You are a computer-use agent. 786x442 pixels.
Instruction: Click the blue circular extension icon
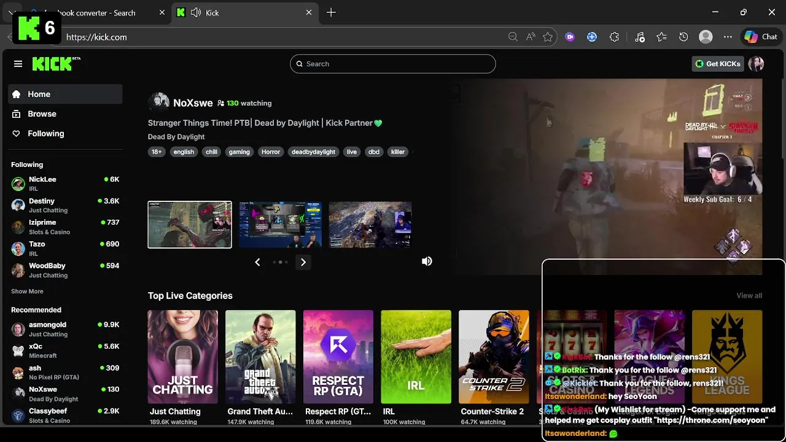592,37
